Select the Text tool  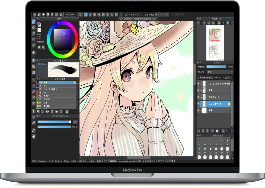point(34,111)
